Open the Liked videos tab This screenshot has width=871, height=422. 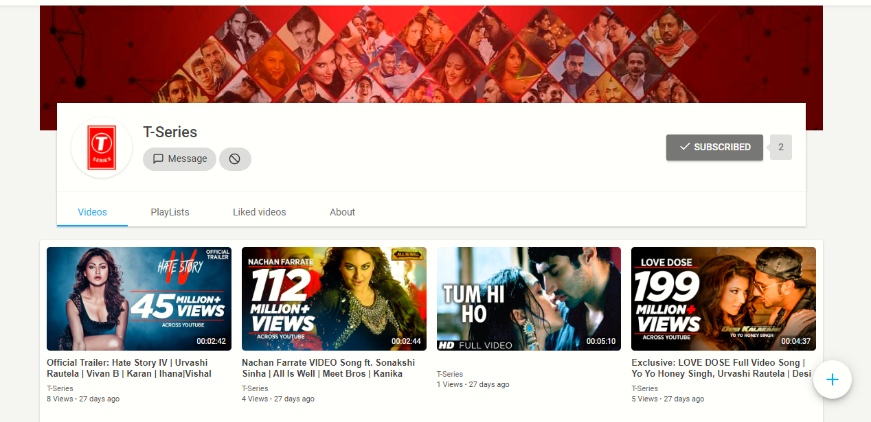(259, 212)
